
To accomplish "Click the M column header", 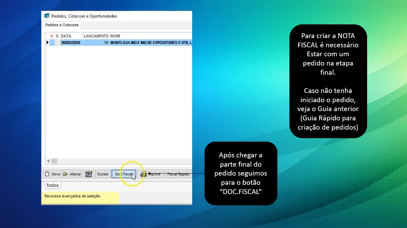I will [x=52, y=36].
